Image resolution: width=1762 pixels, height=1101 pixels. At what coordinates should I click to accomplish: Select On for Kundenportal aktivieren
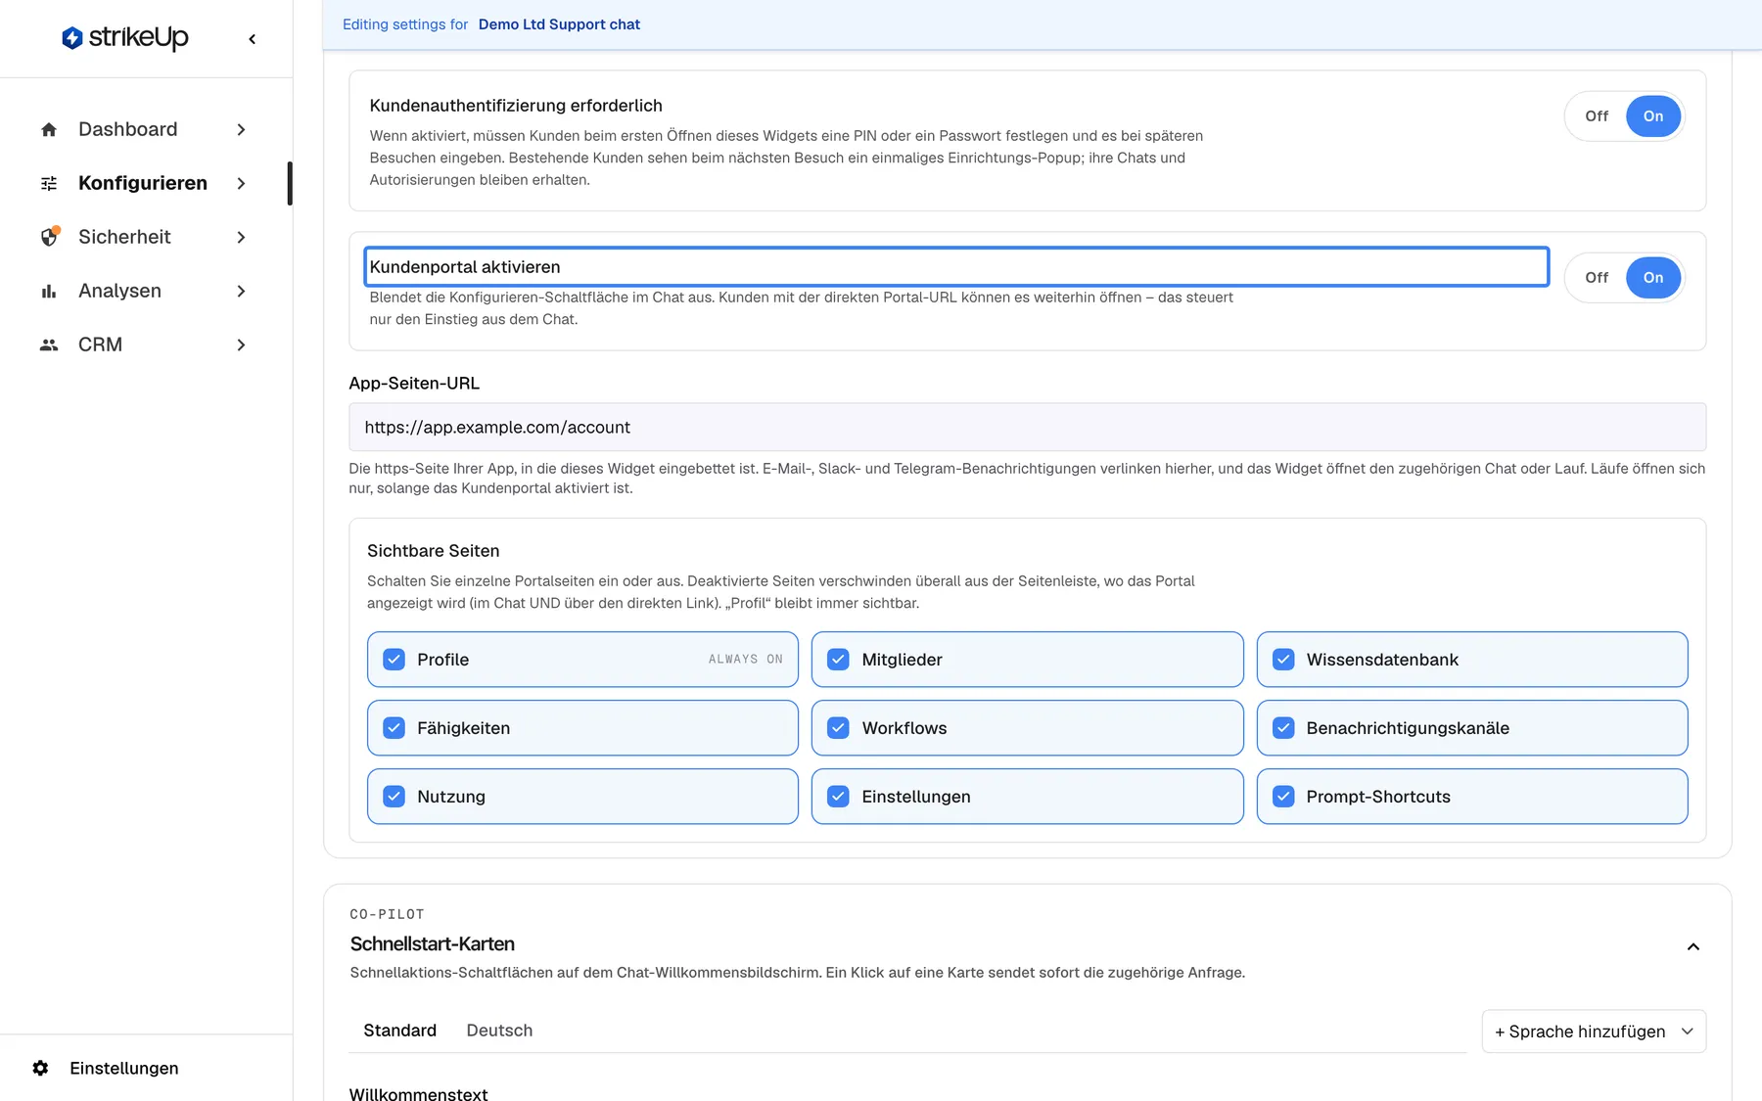(x=1653, y=277)
